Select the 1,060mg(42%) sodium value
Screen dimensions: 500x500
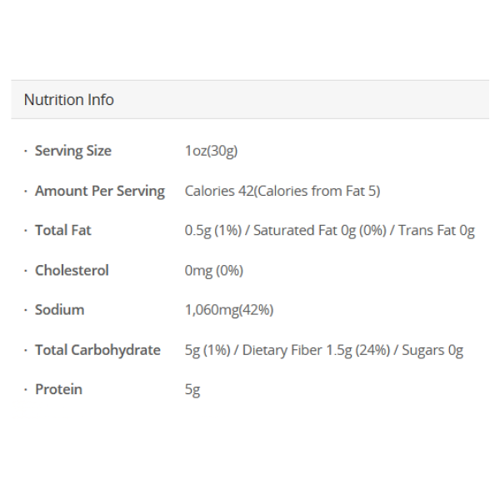click(229, 310)
